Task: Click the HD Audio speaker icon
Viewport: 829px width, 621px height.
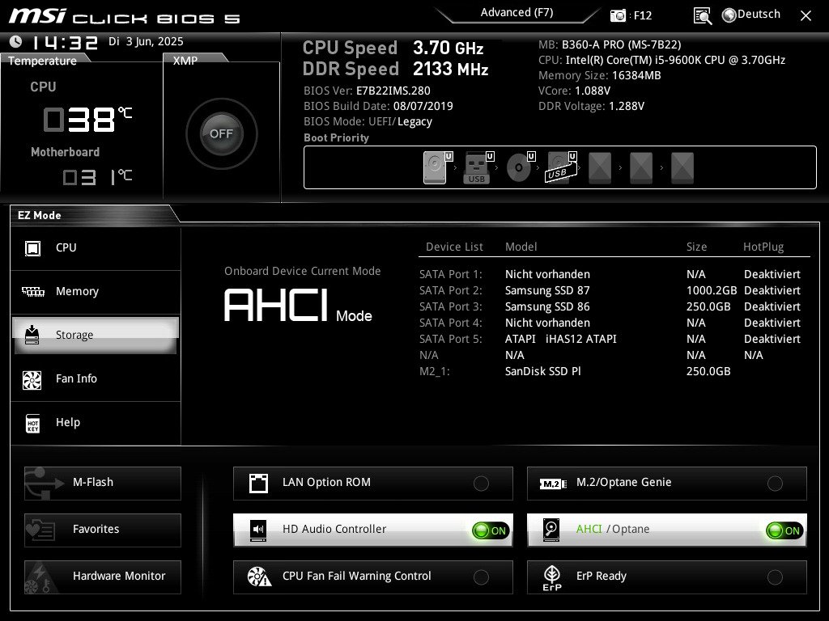Action: click(x=258, y=530)
